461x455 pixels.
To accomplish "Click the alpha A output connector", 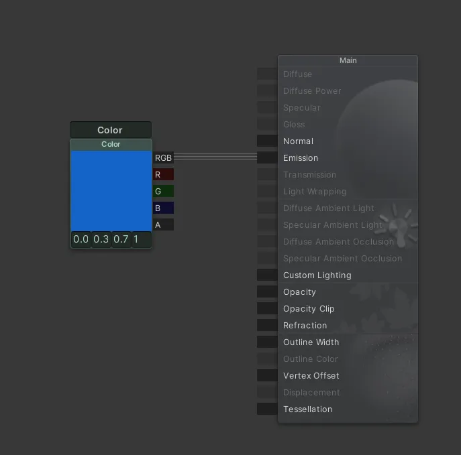I will pyautogui.click(x=163, y=225).
